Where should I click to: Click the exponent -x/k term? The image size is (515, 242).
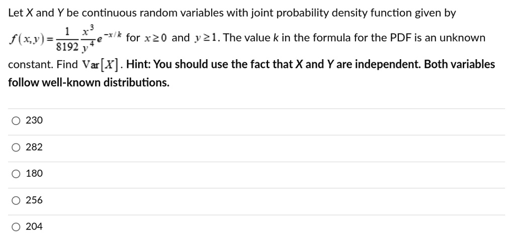point(114,35)
